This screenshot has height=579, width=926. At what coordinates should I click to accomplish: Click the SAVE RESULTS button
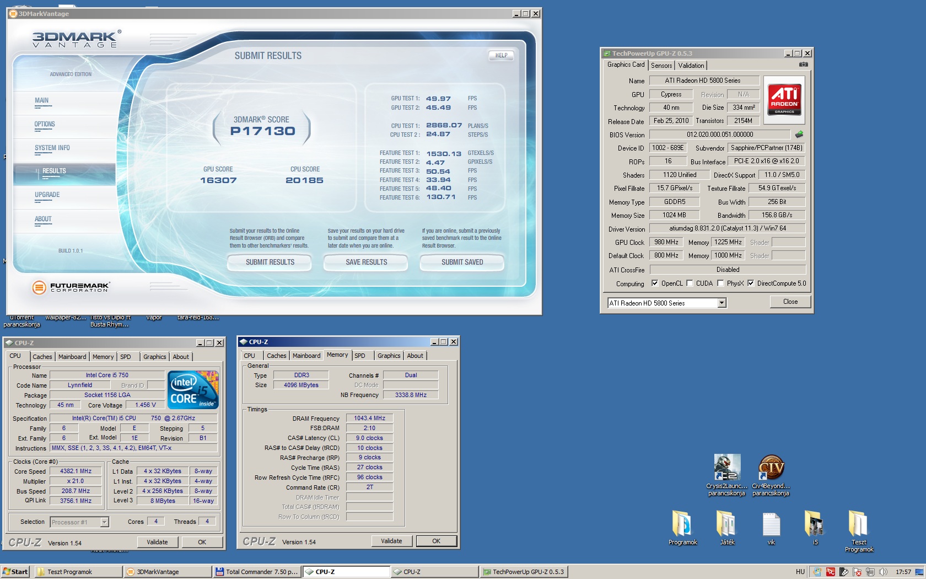point(366,262)
